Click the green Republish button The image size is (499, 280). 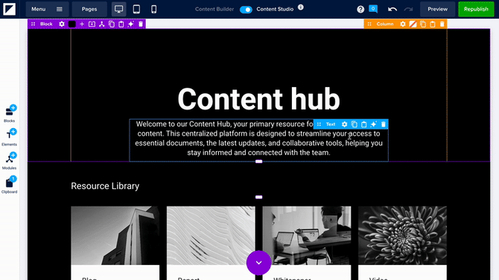point(476,9)
